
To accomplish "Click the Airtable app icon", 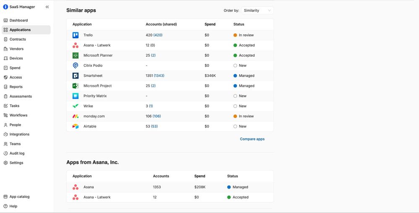I will click(76, 126).
